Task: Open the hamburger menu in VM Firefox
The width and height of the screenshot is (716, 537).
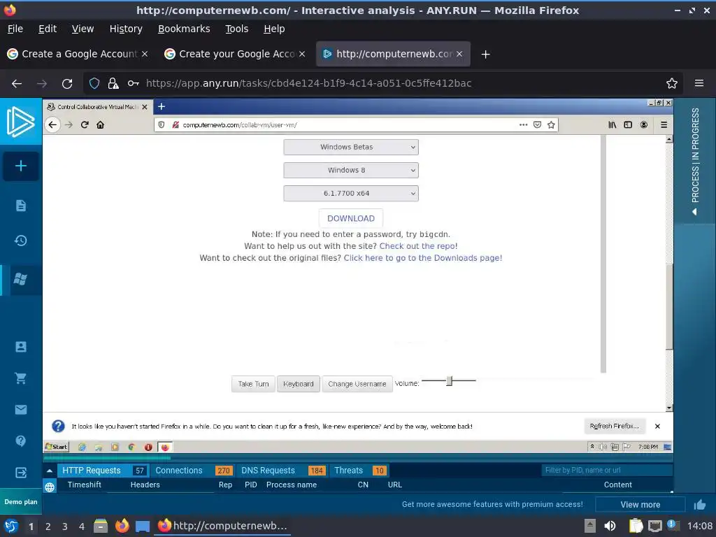Action: point(664,124)
